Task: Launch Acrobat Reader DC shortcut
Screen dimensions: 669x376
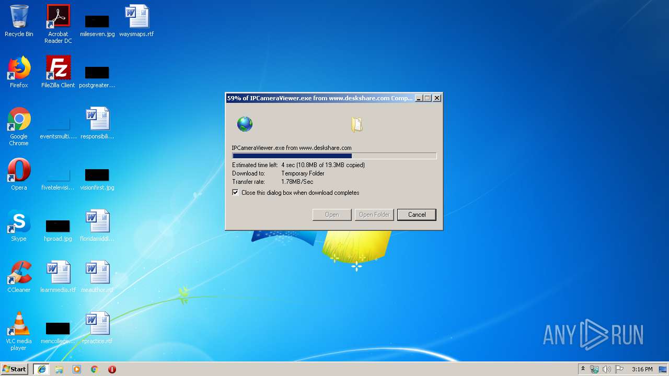Action: 58,24
